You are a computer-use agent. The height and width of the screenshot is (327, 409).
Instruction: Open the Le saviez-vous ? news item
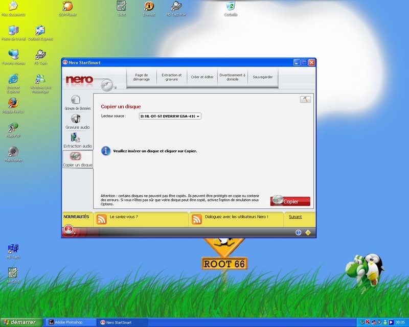pyautogui.click(x=124, y=217)
